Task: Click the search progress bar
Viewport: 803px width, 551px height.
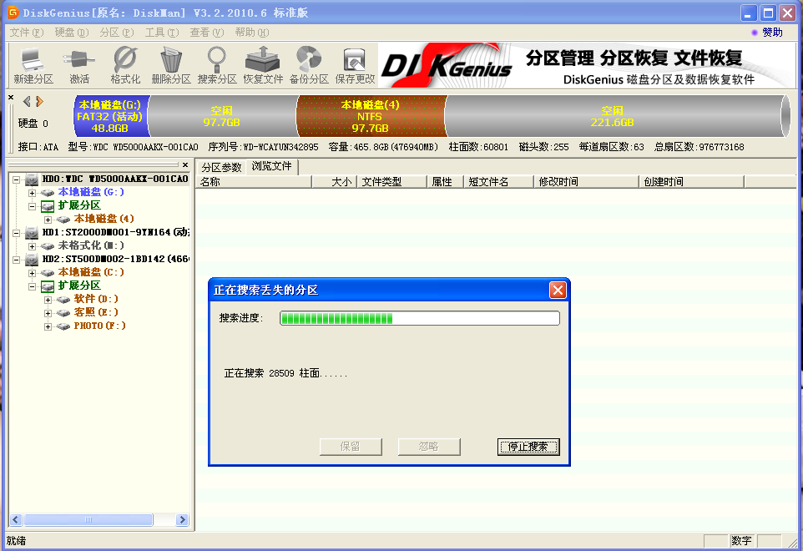Action: [x=419, y=318]
